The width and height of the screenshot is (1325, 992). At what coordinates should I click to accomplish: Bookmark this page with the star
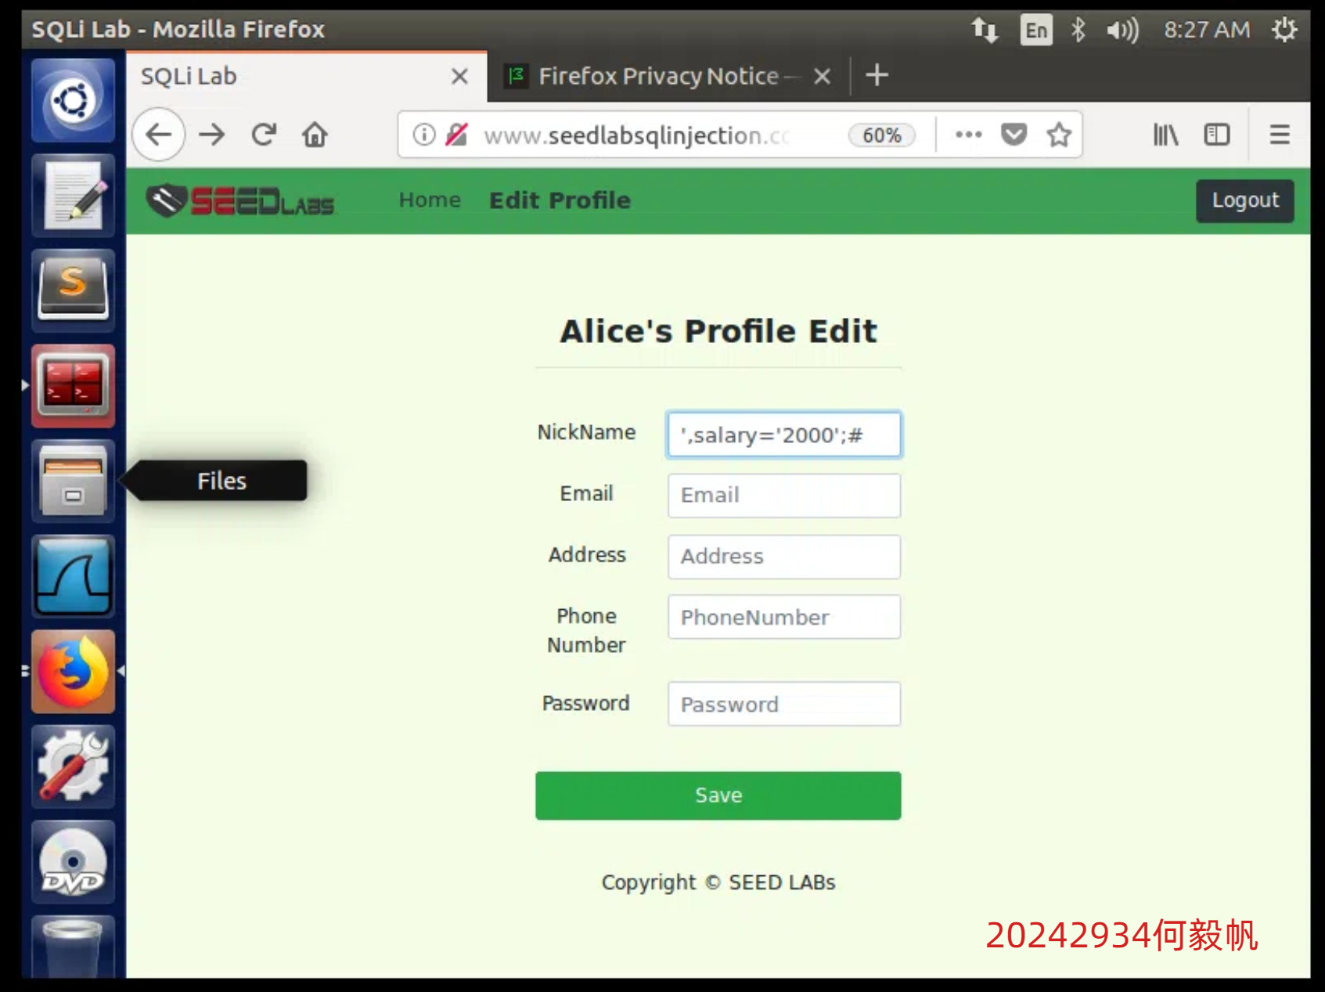pyautogui.click(x=1059, y=135)
